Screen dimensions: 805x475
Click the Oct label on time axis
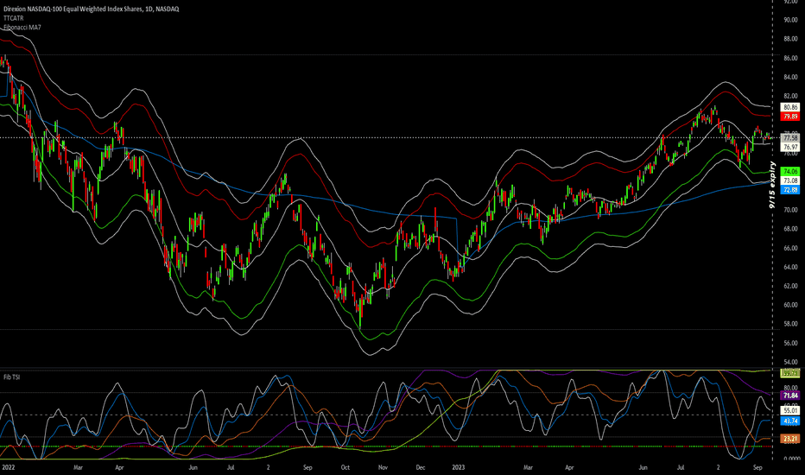point(345,467)
